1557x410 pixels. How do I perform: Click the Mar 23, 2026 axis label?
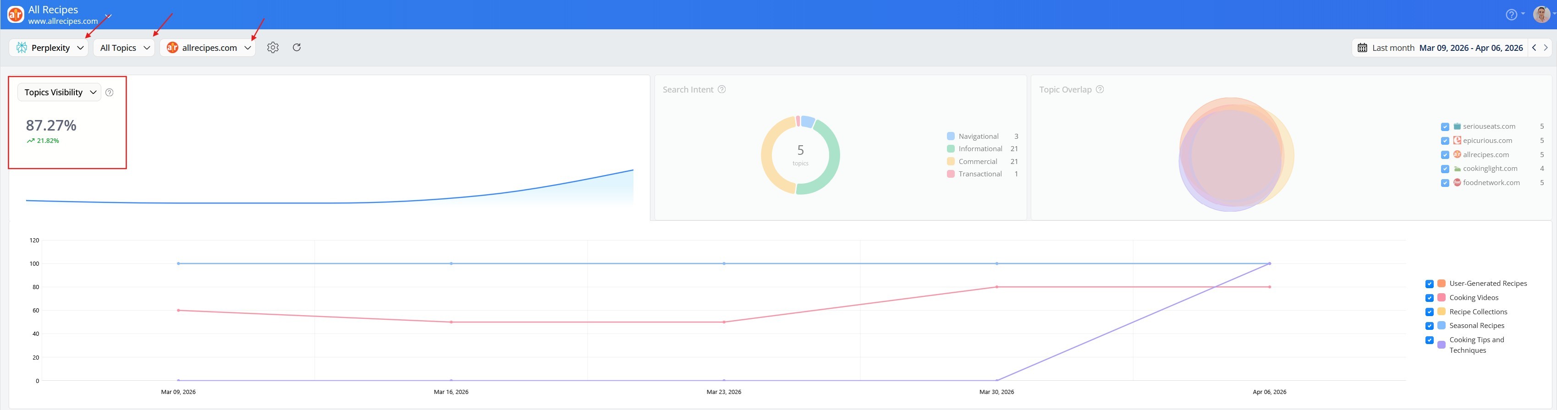[x=723, y=392]
